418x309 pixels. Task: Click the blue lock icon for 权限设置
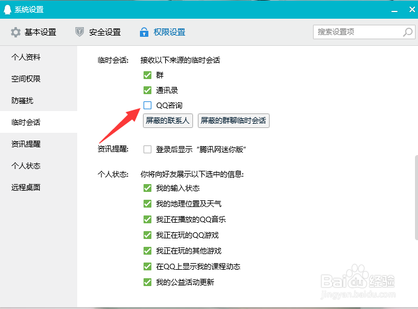point(144,32)
